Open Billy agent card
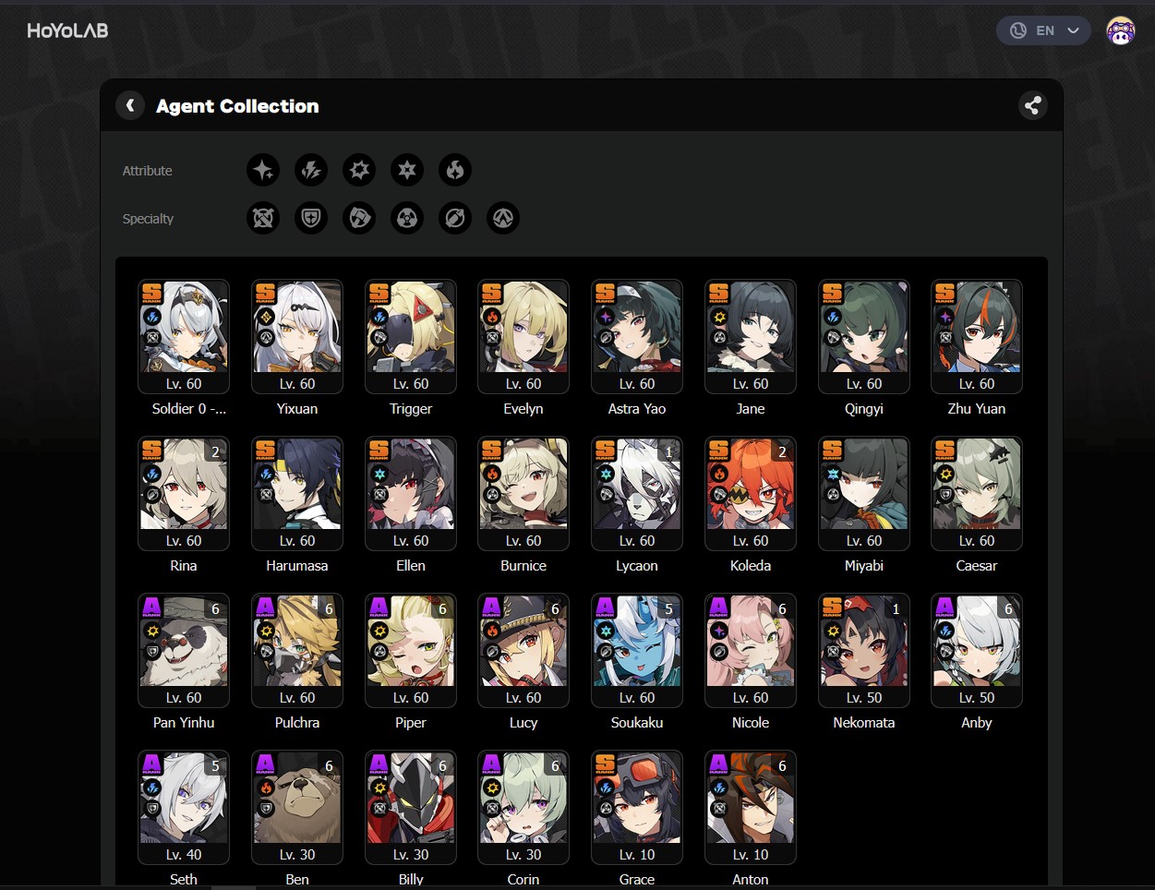This screenshot has width=1155, height=890. pos(411,808)
